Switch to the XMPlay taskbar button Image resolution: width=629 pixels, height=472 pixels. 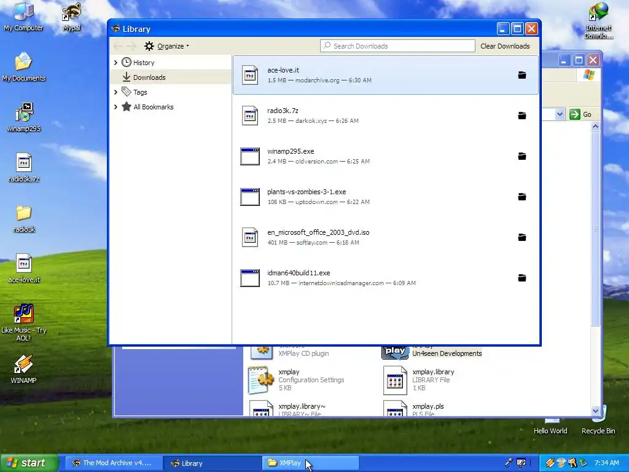[311, 463]
